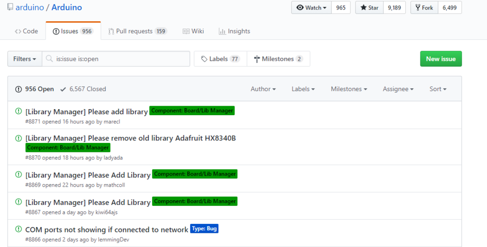Open the Labels 77 page
The image size is (487, 247).
click(x=220, y=59)
